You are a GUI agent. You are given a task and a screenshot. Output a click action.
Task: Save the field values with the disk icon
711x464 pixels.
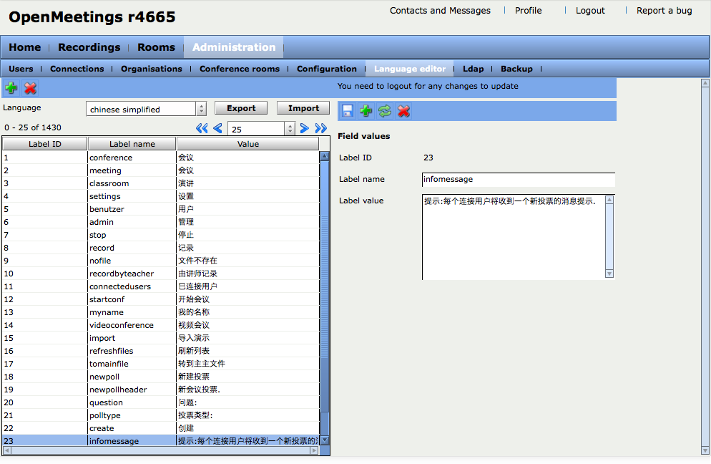point(348,111)
